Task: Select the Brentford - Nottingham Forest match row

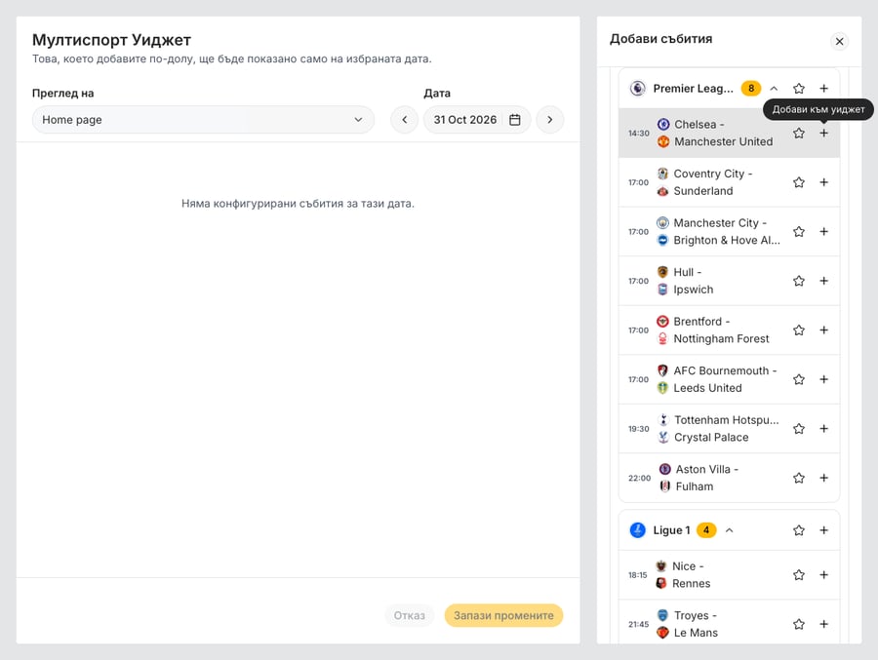Action: tap(729, 330)
